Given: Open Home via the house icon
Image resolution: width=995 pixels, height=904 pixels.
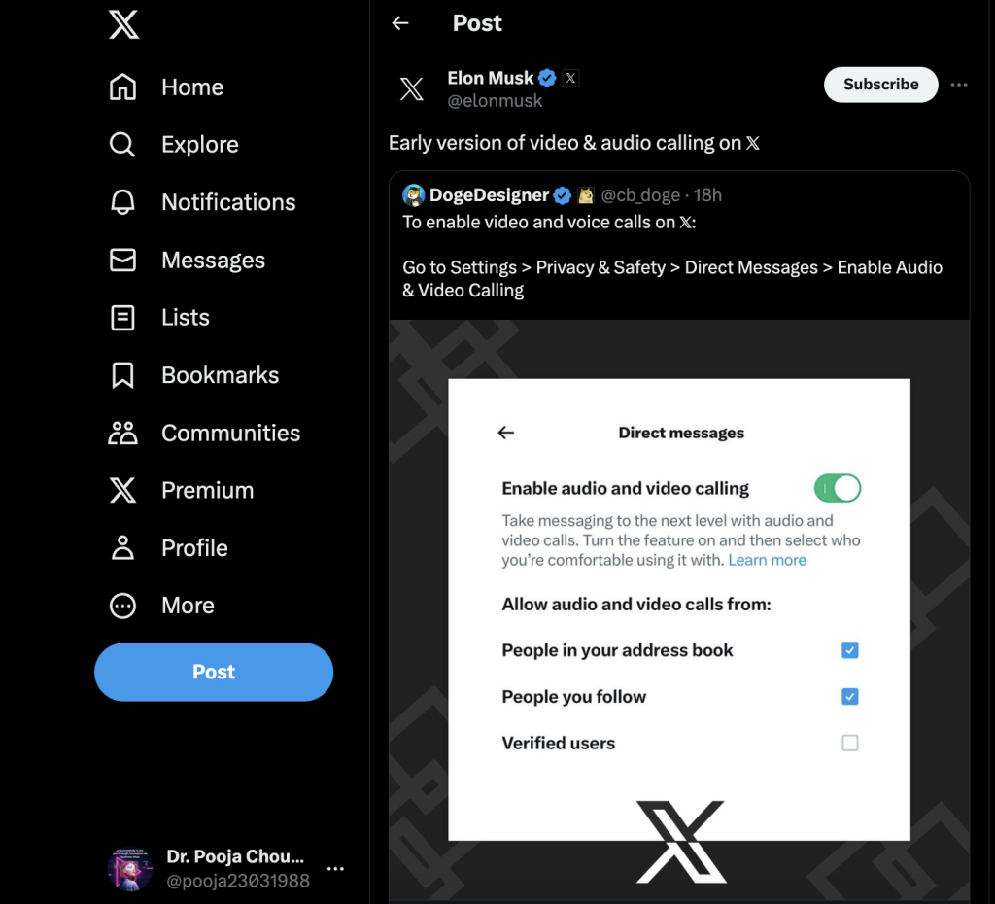Looking at the screenshot, I should click(x=122, y=87).
